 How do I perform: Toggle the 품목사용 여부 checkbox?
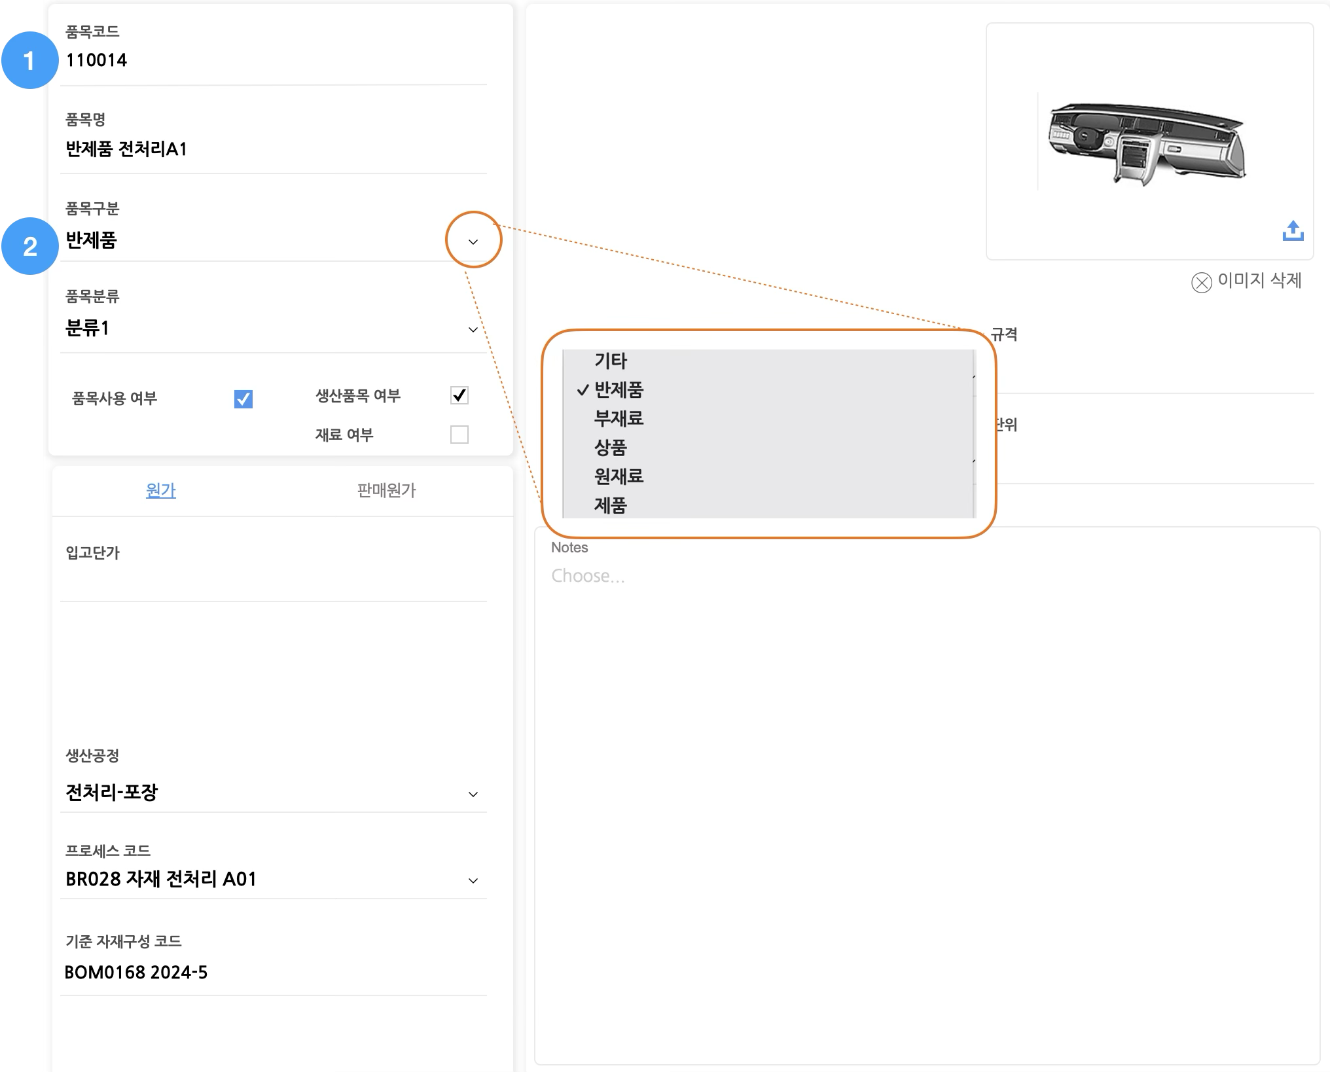click(243, 399)
